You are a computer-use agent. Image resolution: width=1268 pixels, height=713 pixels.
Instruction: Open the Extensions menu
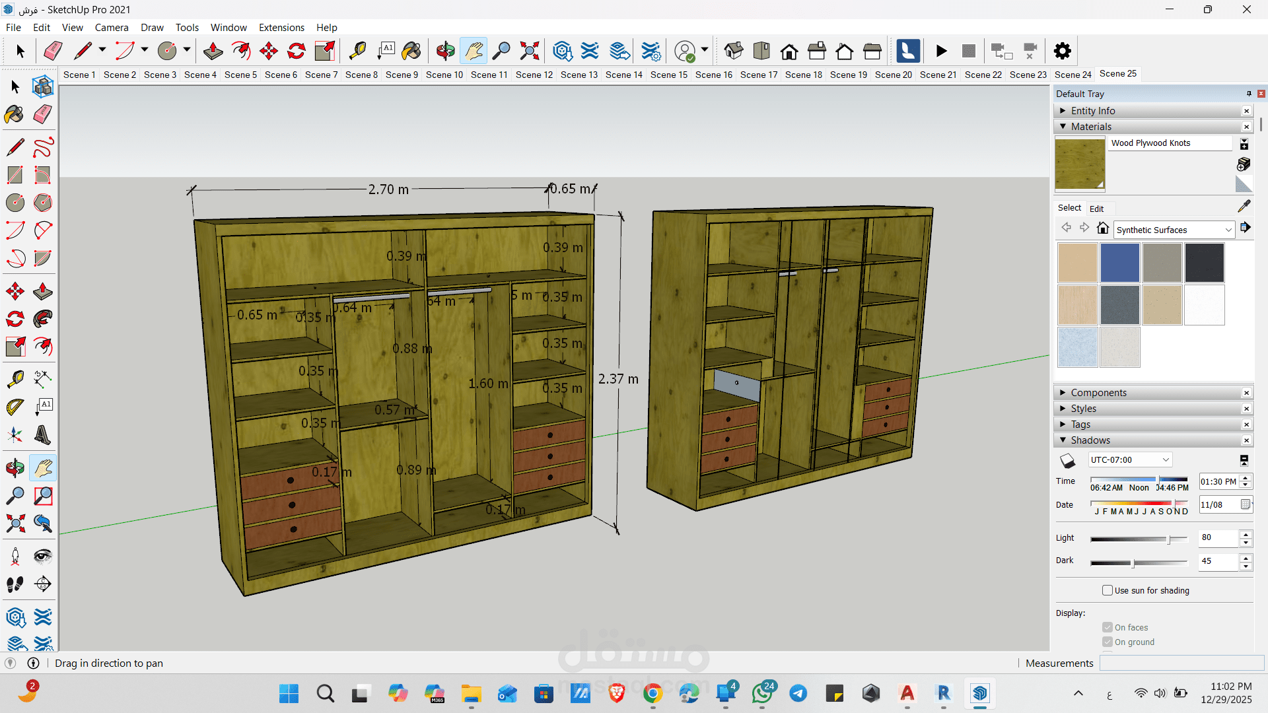point(281,27)
